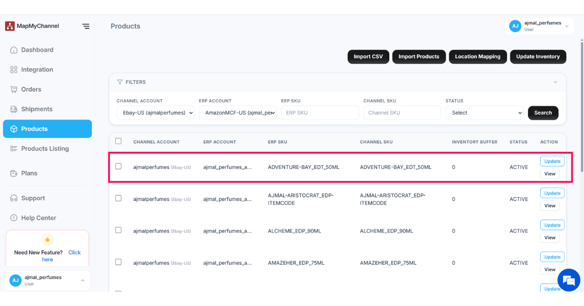Update the AMAZEHER_EDP_75ML product

pyautogui.click(x=552, y=257)
